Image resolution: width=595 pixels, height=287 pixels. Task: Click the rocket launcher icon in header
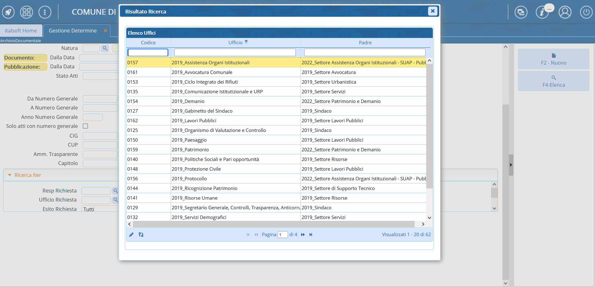[8, 12]
